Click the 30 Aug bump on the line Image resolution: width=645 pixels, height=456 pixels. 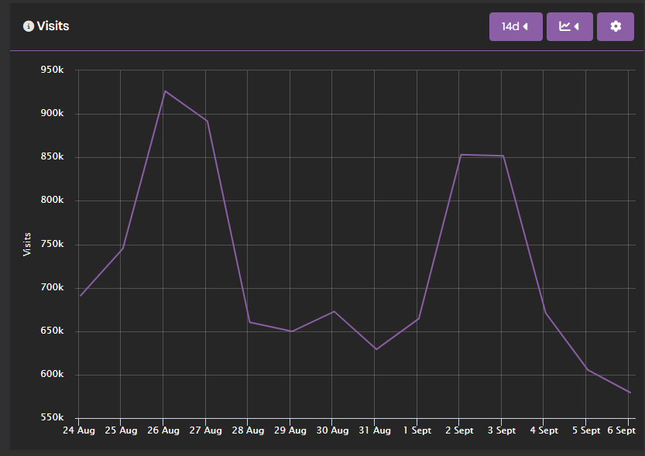tap(332, 311)
